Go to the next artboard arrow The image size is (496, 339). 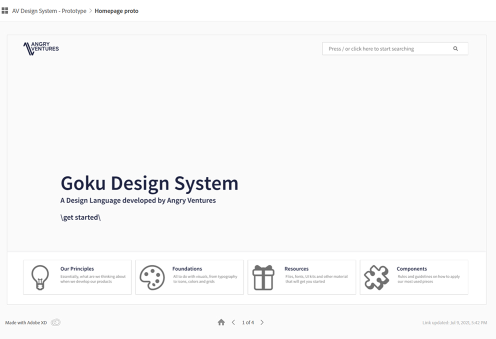pyautogui.click(x=262, y=322)
